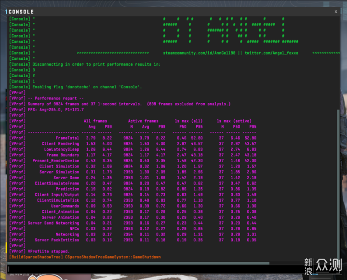The image size is (347, 280).
Task: Click the 'VProfLite stopped.' line
Action: 49,252
